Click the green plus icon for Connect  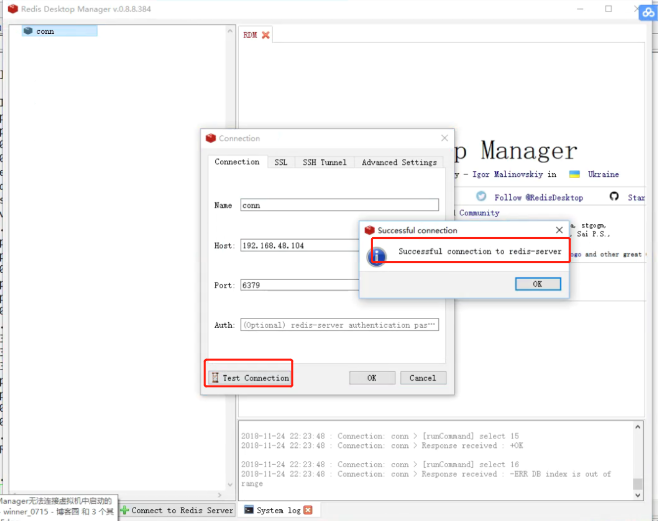124,510
